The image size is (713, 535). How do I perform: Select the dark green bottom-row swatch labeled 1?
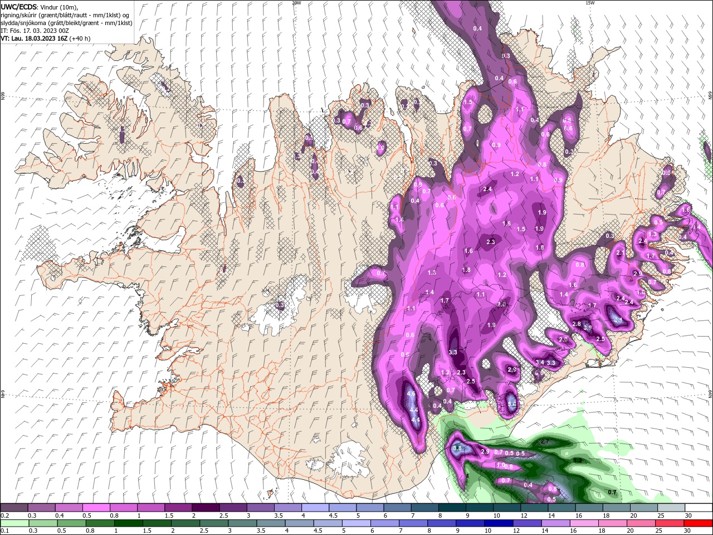[129, 523]
